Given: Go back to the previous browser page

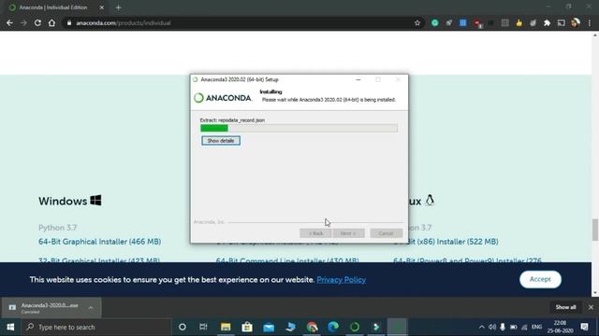Looking at the screenshot, I should [9, 22].
